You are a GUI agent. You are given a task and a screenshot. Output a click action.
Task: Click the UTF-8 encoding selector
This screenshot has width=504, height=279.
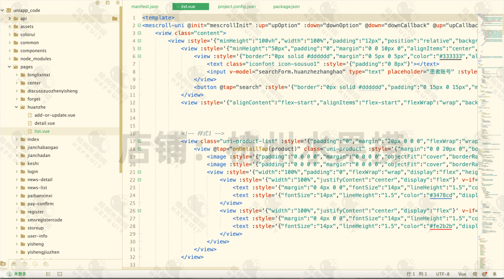pyautogui.click(x=442, y=274)
